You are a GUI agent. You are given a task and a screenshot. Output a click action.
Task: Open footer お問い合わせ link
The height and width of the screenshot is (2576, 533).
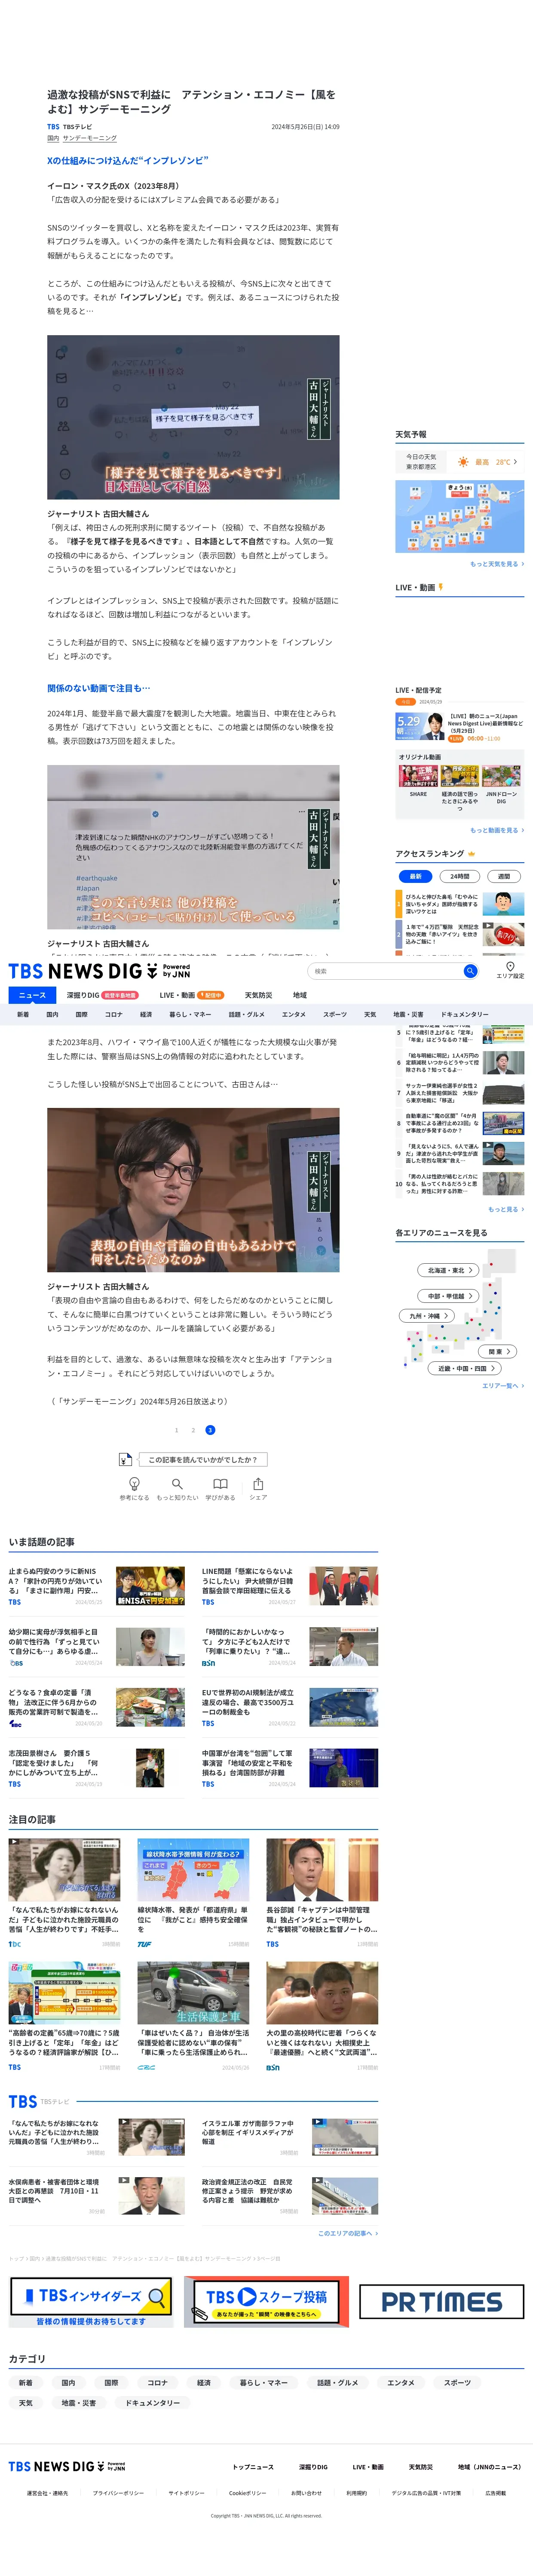tap(307, 2493)
